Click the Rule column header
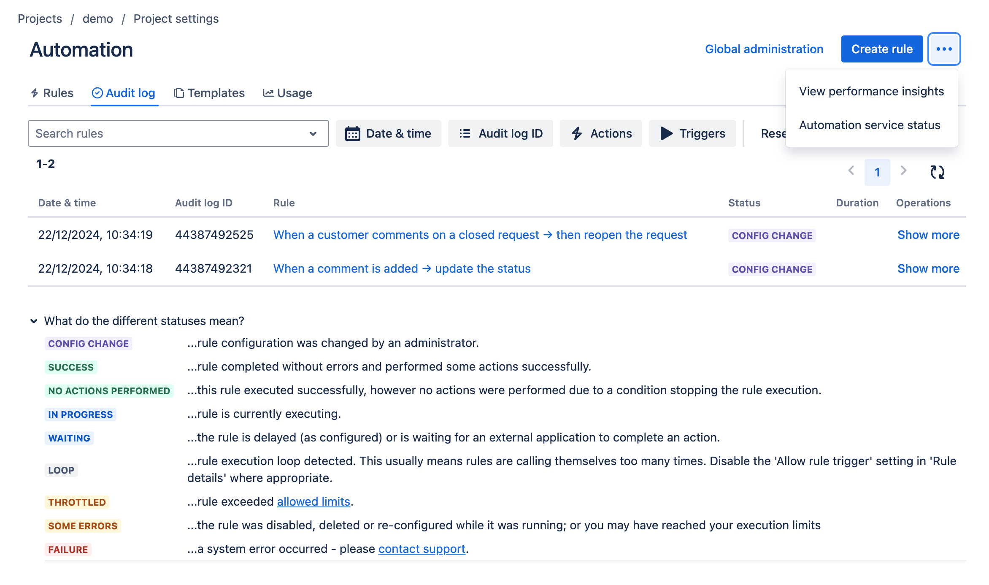The image size is (989, 585). [x=284, y=203]
